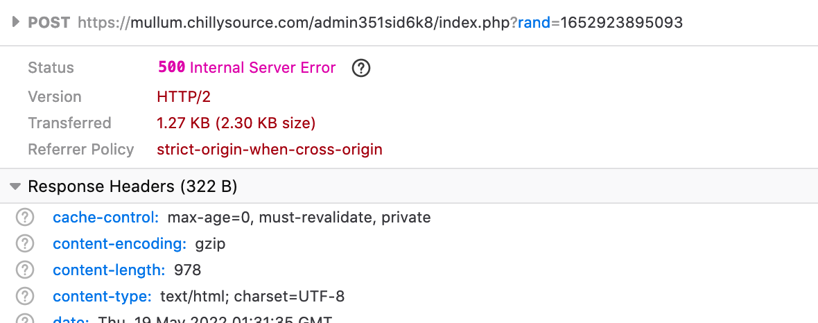Image resolution: width=818 pixels, height=323 pixels.
Task: Click the text/html charset=UTF-8 value
Action: coord(252,297)
